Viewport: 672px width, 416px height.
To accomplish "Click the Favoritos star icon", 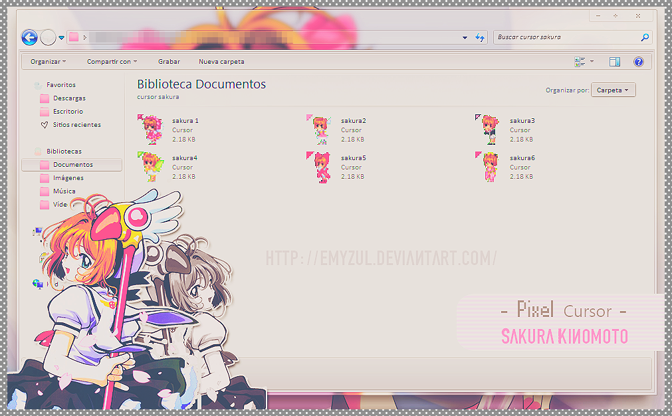I will [38, 85].
